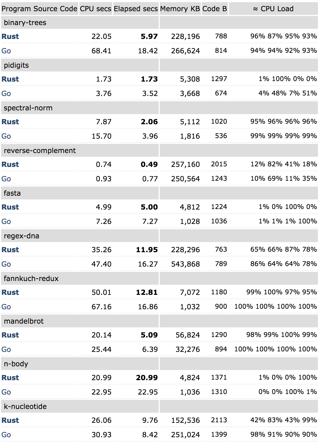
Task: Open the Rust entry for spectral-norm
Action: pyautogui.click(x=10, y=122)
